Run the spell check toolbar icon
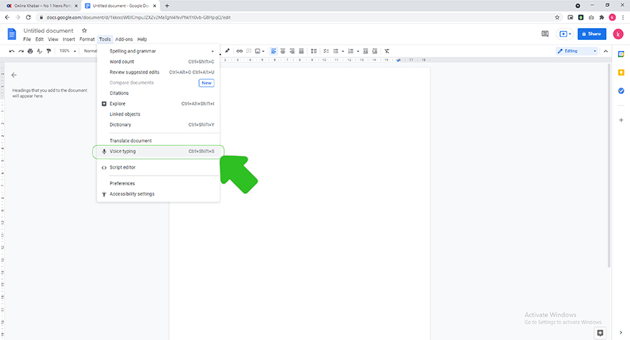The width and height of the screenshot is (630, 340). (x=39, y=51)
